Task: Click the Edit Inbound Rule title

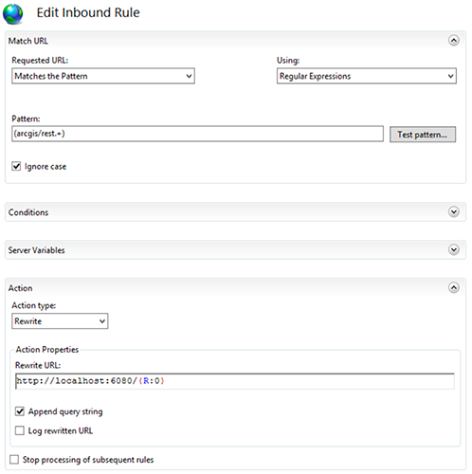Action: (88, 12)
